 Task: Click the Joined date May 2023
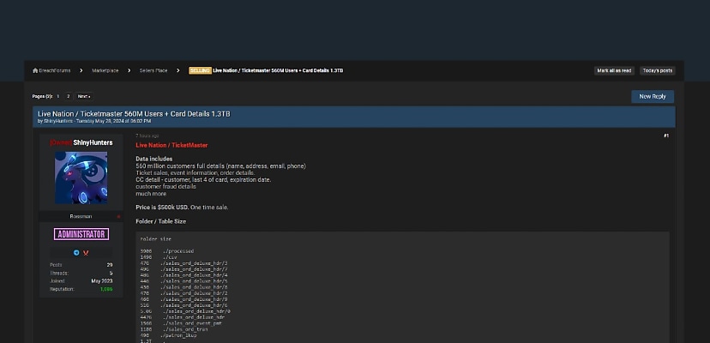[102, 281]
